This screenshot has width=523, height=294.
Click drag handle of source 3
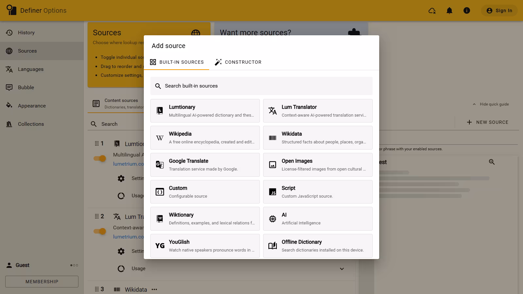click(96, 289)
